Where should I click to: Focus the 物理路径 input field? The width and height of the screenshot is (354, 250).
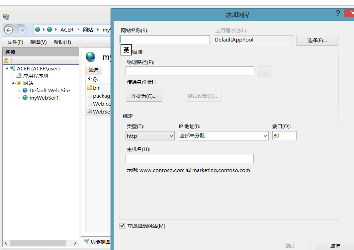pyautogui.click(x=190, y=71)
